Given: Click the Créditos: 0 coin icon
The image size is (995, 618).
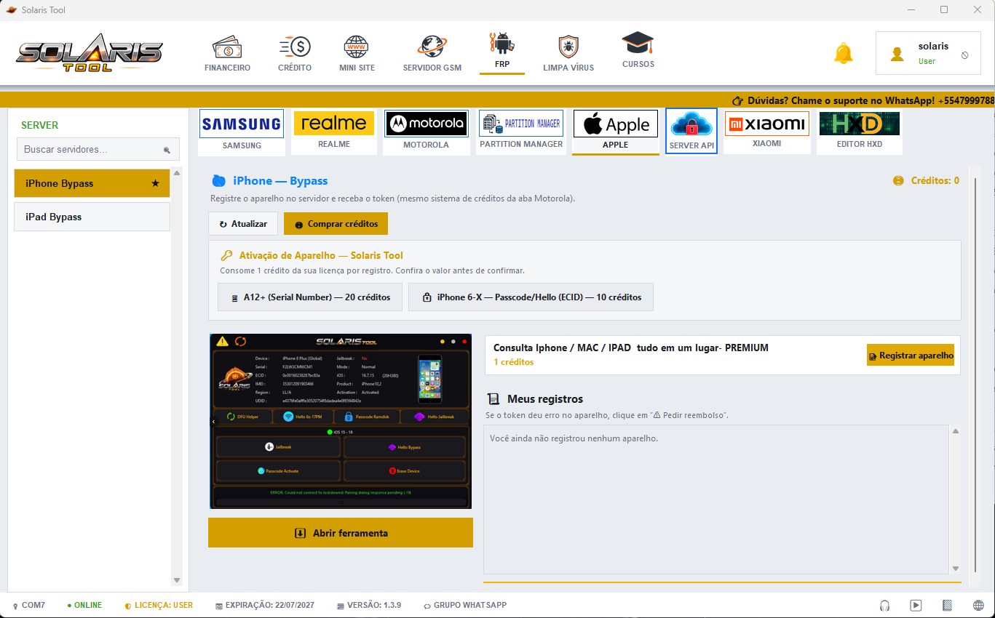Looking at the screenshot, I should click(x=898, y=180).
